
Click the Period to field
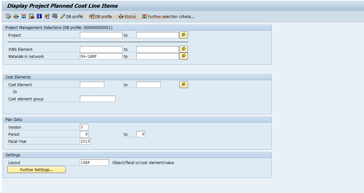pyautogui.click(x=141, y=134)
